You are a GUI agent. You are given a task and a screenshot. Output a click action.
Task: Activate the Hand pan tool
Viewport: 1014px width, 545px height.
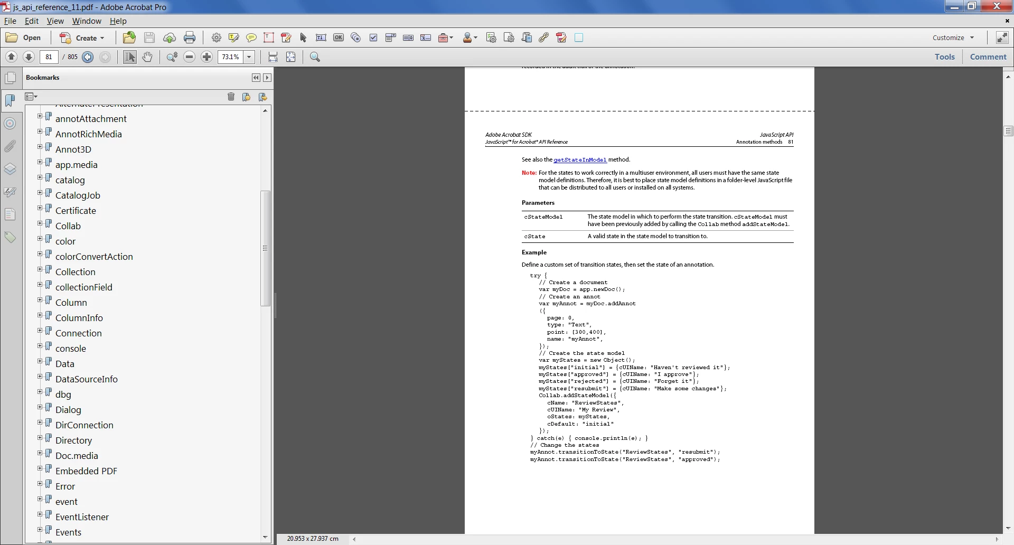[147, 57]
